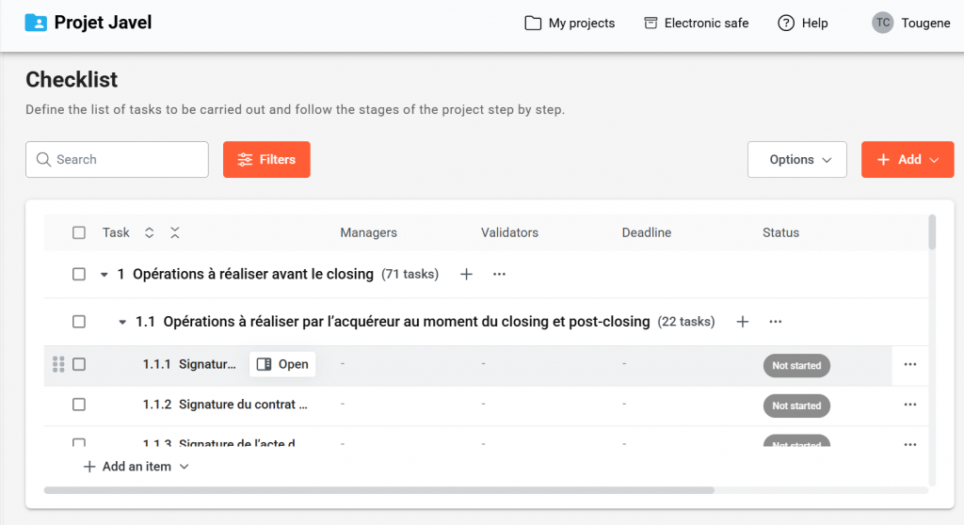The height and width of the screenshot is (525, 964).
Task: Grab the drag handle of task 1.1.1
Action: coord(58,364)
